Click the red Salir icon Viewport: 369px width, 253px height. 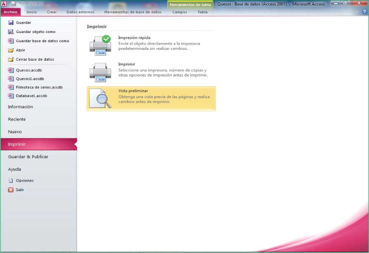pyautogui.click(x=11, y=190)
